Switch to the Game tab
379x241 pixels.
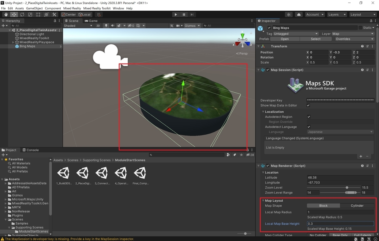91,21
